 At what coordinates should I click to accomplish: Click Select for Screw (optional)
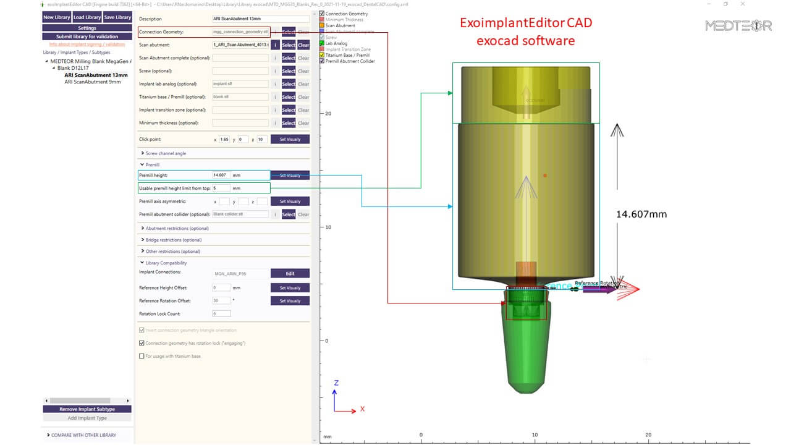(x=289, y=71)
